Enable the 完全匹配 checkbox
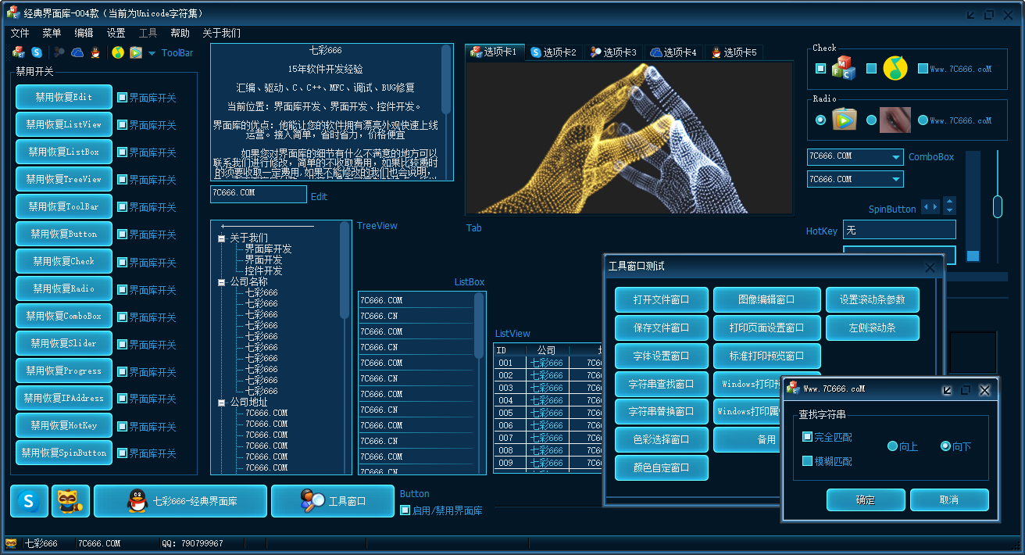1025x555 pixels. (x=808, y=437)
